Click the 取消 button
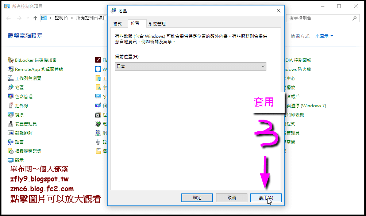The height and width of the screenshot is (216, 366). click(232, 198)
